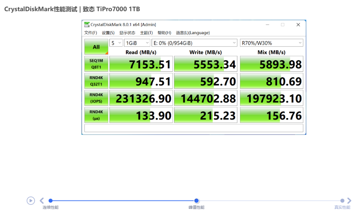Open the 语言(L)(Language) menu
This screenshot has width=361, height=213.
pos(193,33)
